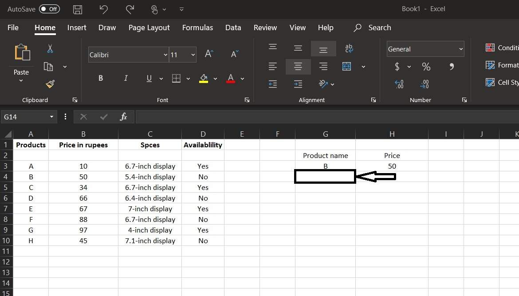
Task: Click the Percent Style icon
Action: 426,67
